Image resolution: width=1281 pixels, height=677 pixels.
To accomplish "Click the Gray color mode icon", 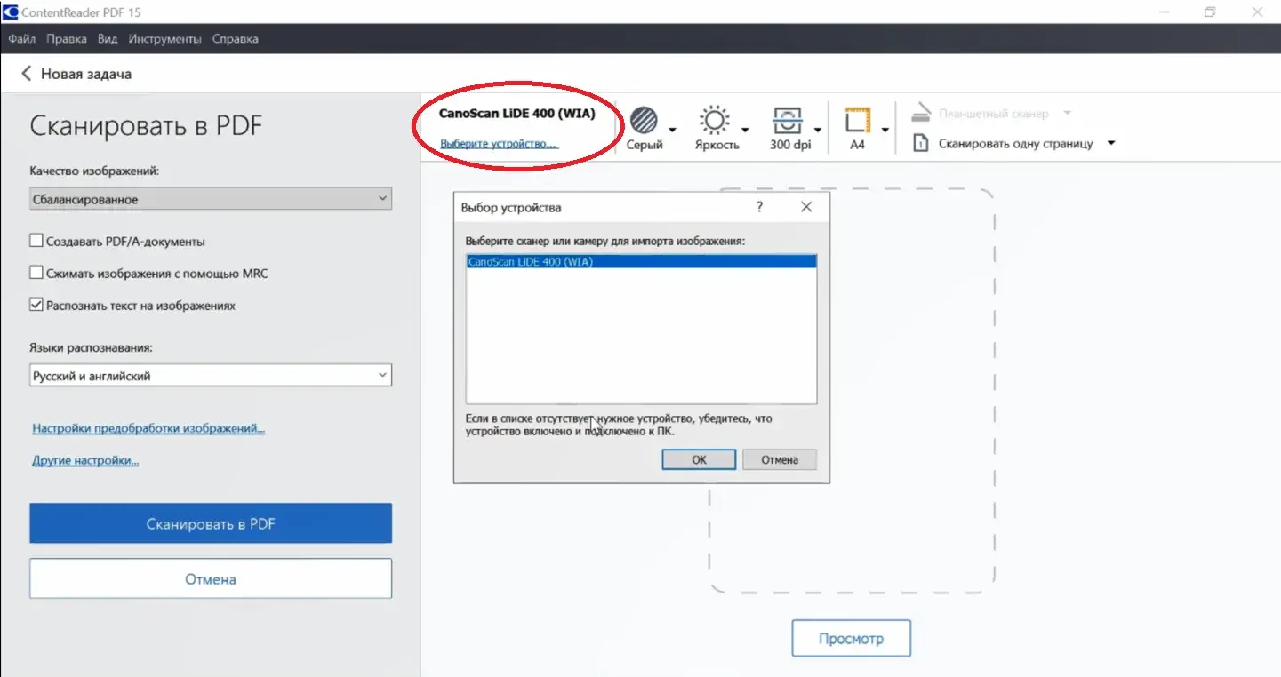I will tap(644, 121).
